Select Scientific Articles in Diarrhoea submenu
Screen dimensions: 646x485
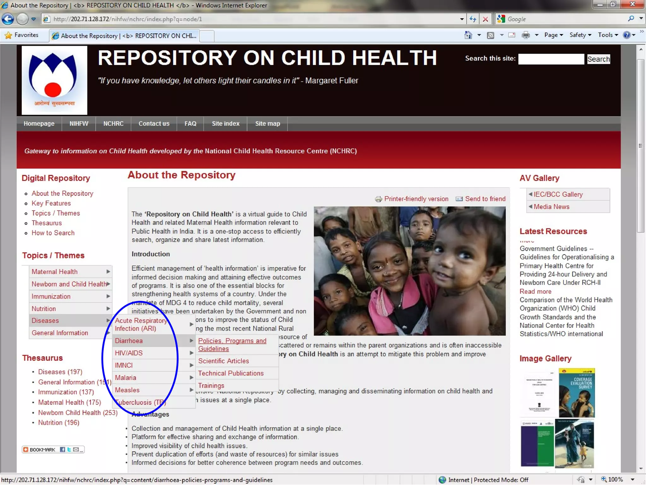coord(223,361)
